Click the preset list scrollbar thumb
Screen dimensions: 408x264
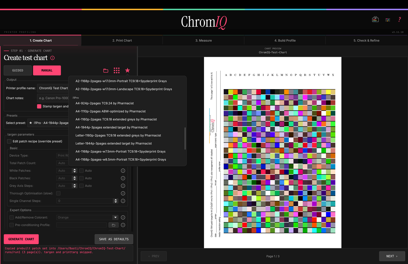point(185,138)
